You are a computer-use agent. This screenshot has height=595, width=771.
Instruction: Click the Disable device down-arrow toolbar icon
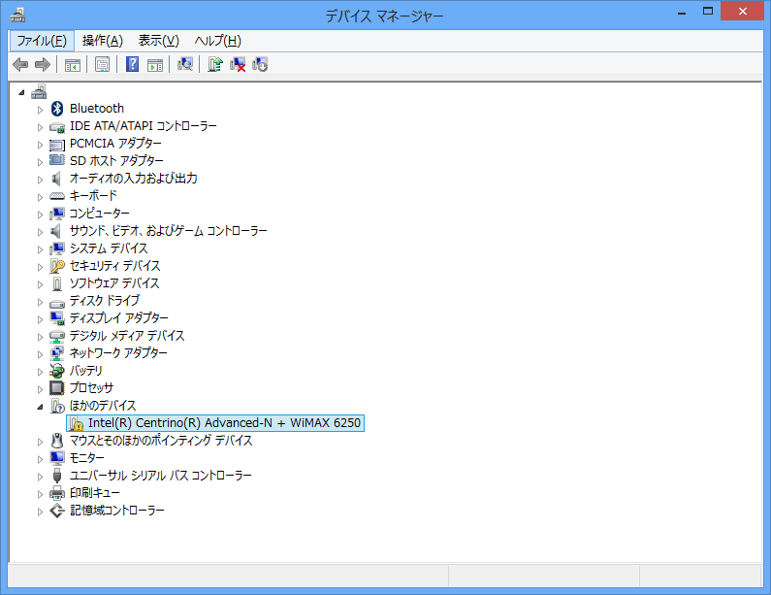coord(260,64)
